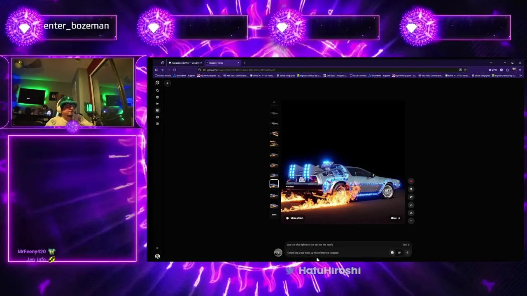Switch to the Interaction BotRix tab
527x296 pixels.
coord(184,63)
